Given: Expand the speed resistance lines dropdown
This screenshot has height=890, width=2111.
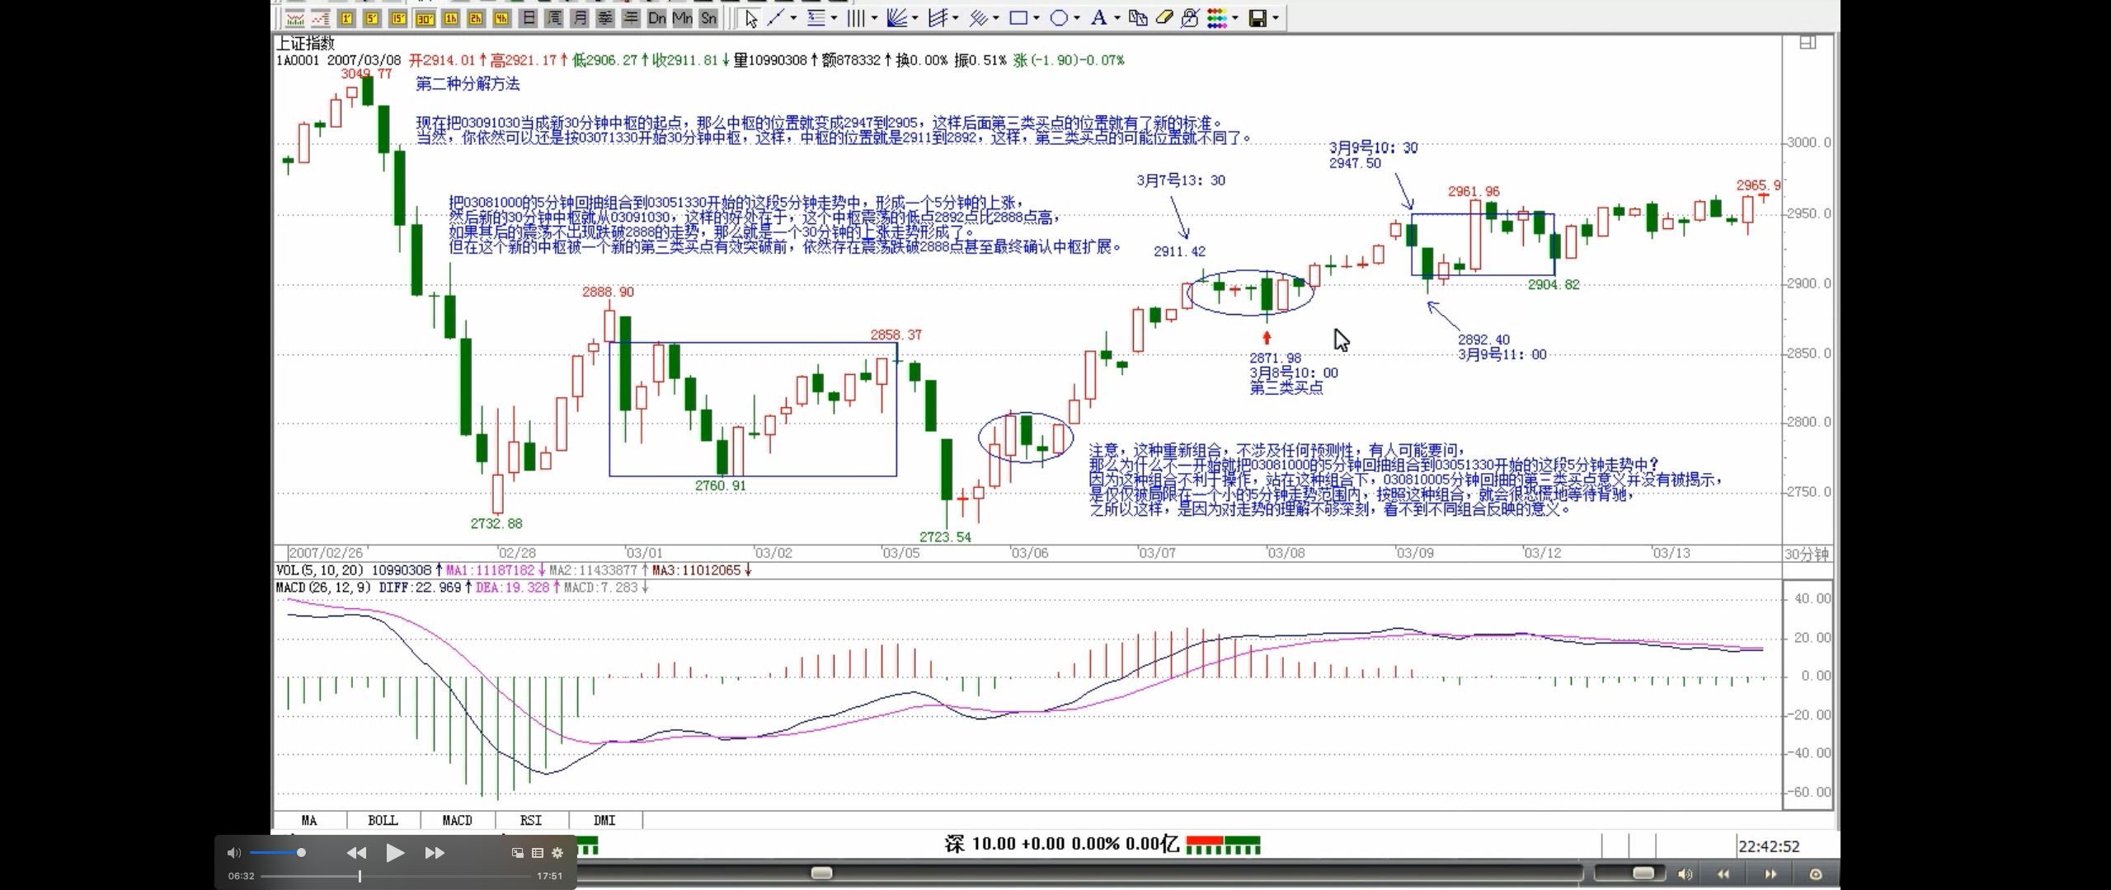Looking at the screenshot, I should [955, 18].
